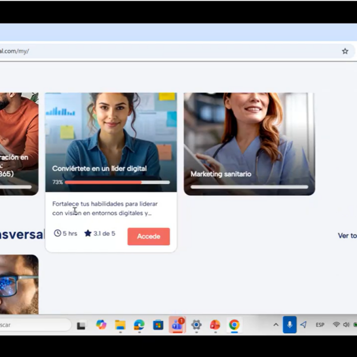Open the ESP language input selector
Image resolution: width=357 pixels, height=357 pixels.
tap(320, 325)
